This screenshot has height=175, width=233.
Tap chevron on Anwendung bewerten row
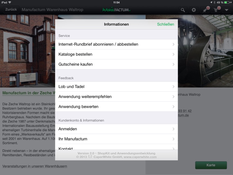click(173, 107)
